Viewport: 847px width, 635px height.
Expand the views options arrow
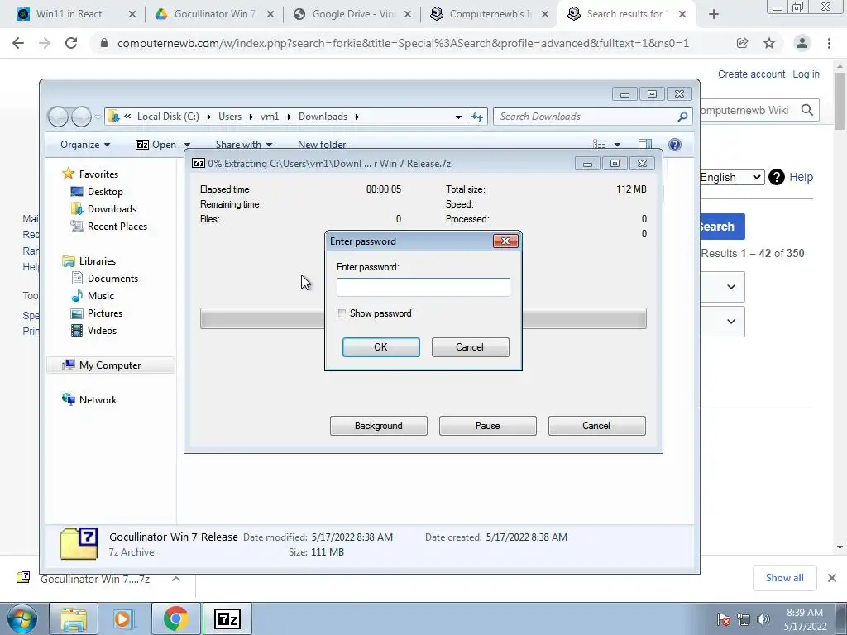click(x=617, y=144)
